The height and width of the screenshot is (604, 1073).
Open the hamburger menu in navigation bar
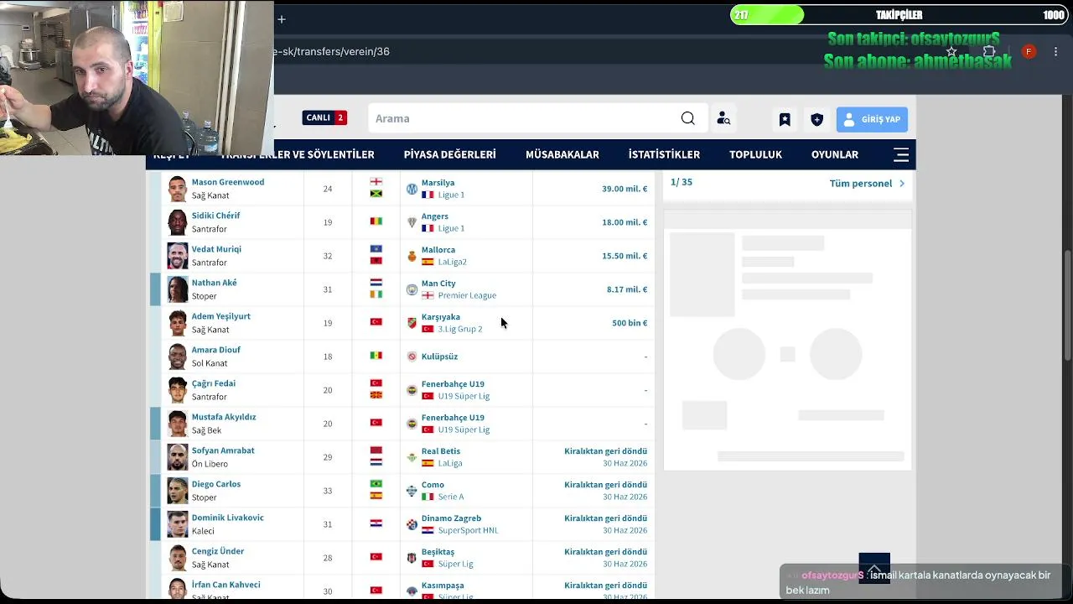click(901, 154)
